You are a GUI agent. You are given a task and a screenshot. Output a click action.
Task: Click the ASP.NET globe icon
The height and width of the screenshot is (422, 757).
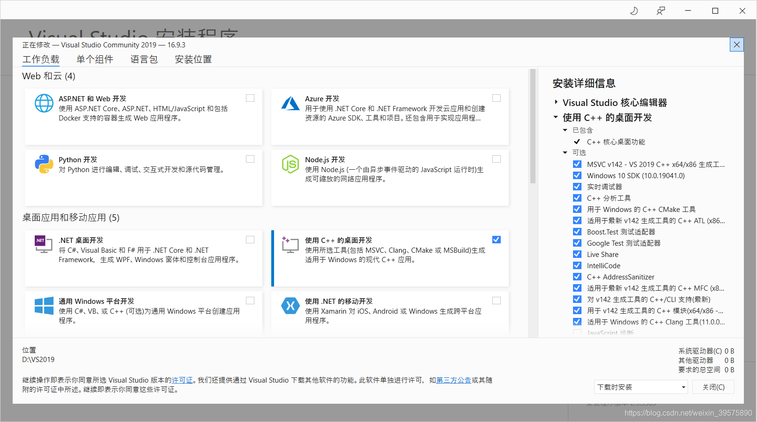pyautogui.click(x=44, y=103)
